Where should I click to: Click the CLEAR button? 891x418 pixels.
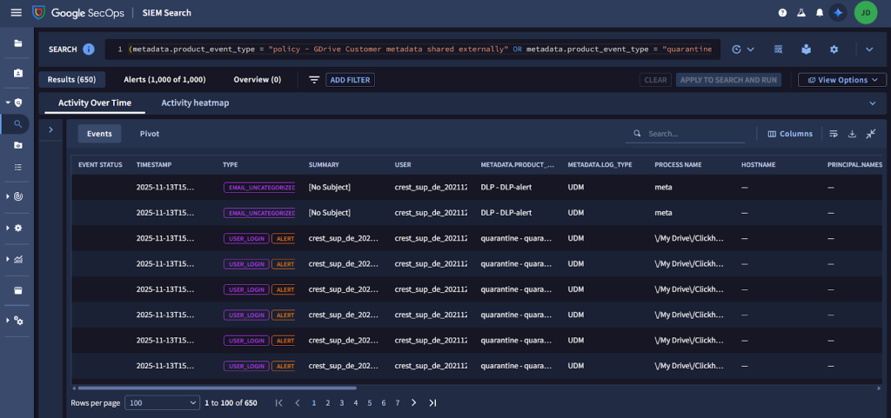point(655,80)
